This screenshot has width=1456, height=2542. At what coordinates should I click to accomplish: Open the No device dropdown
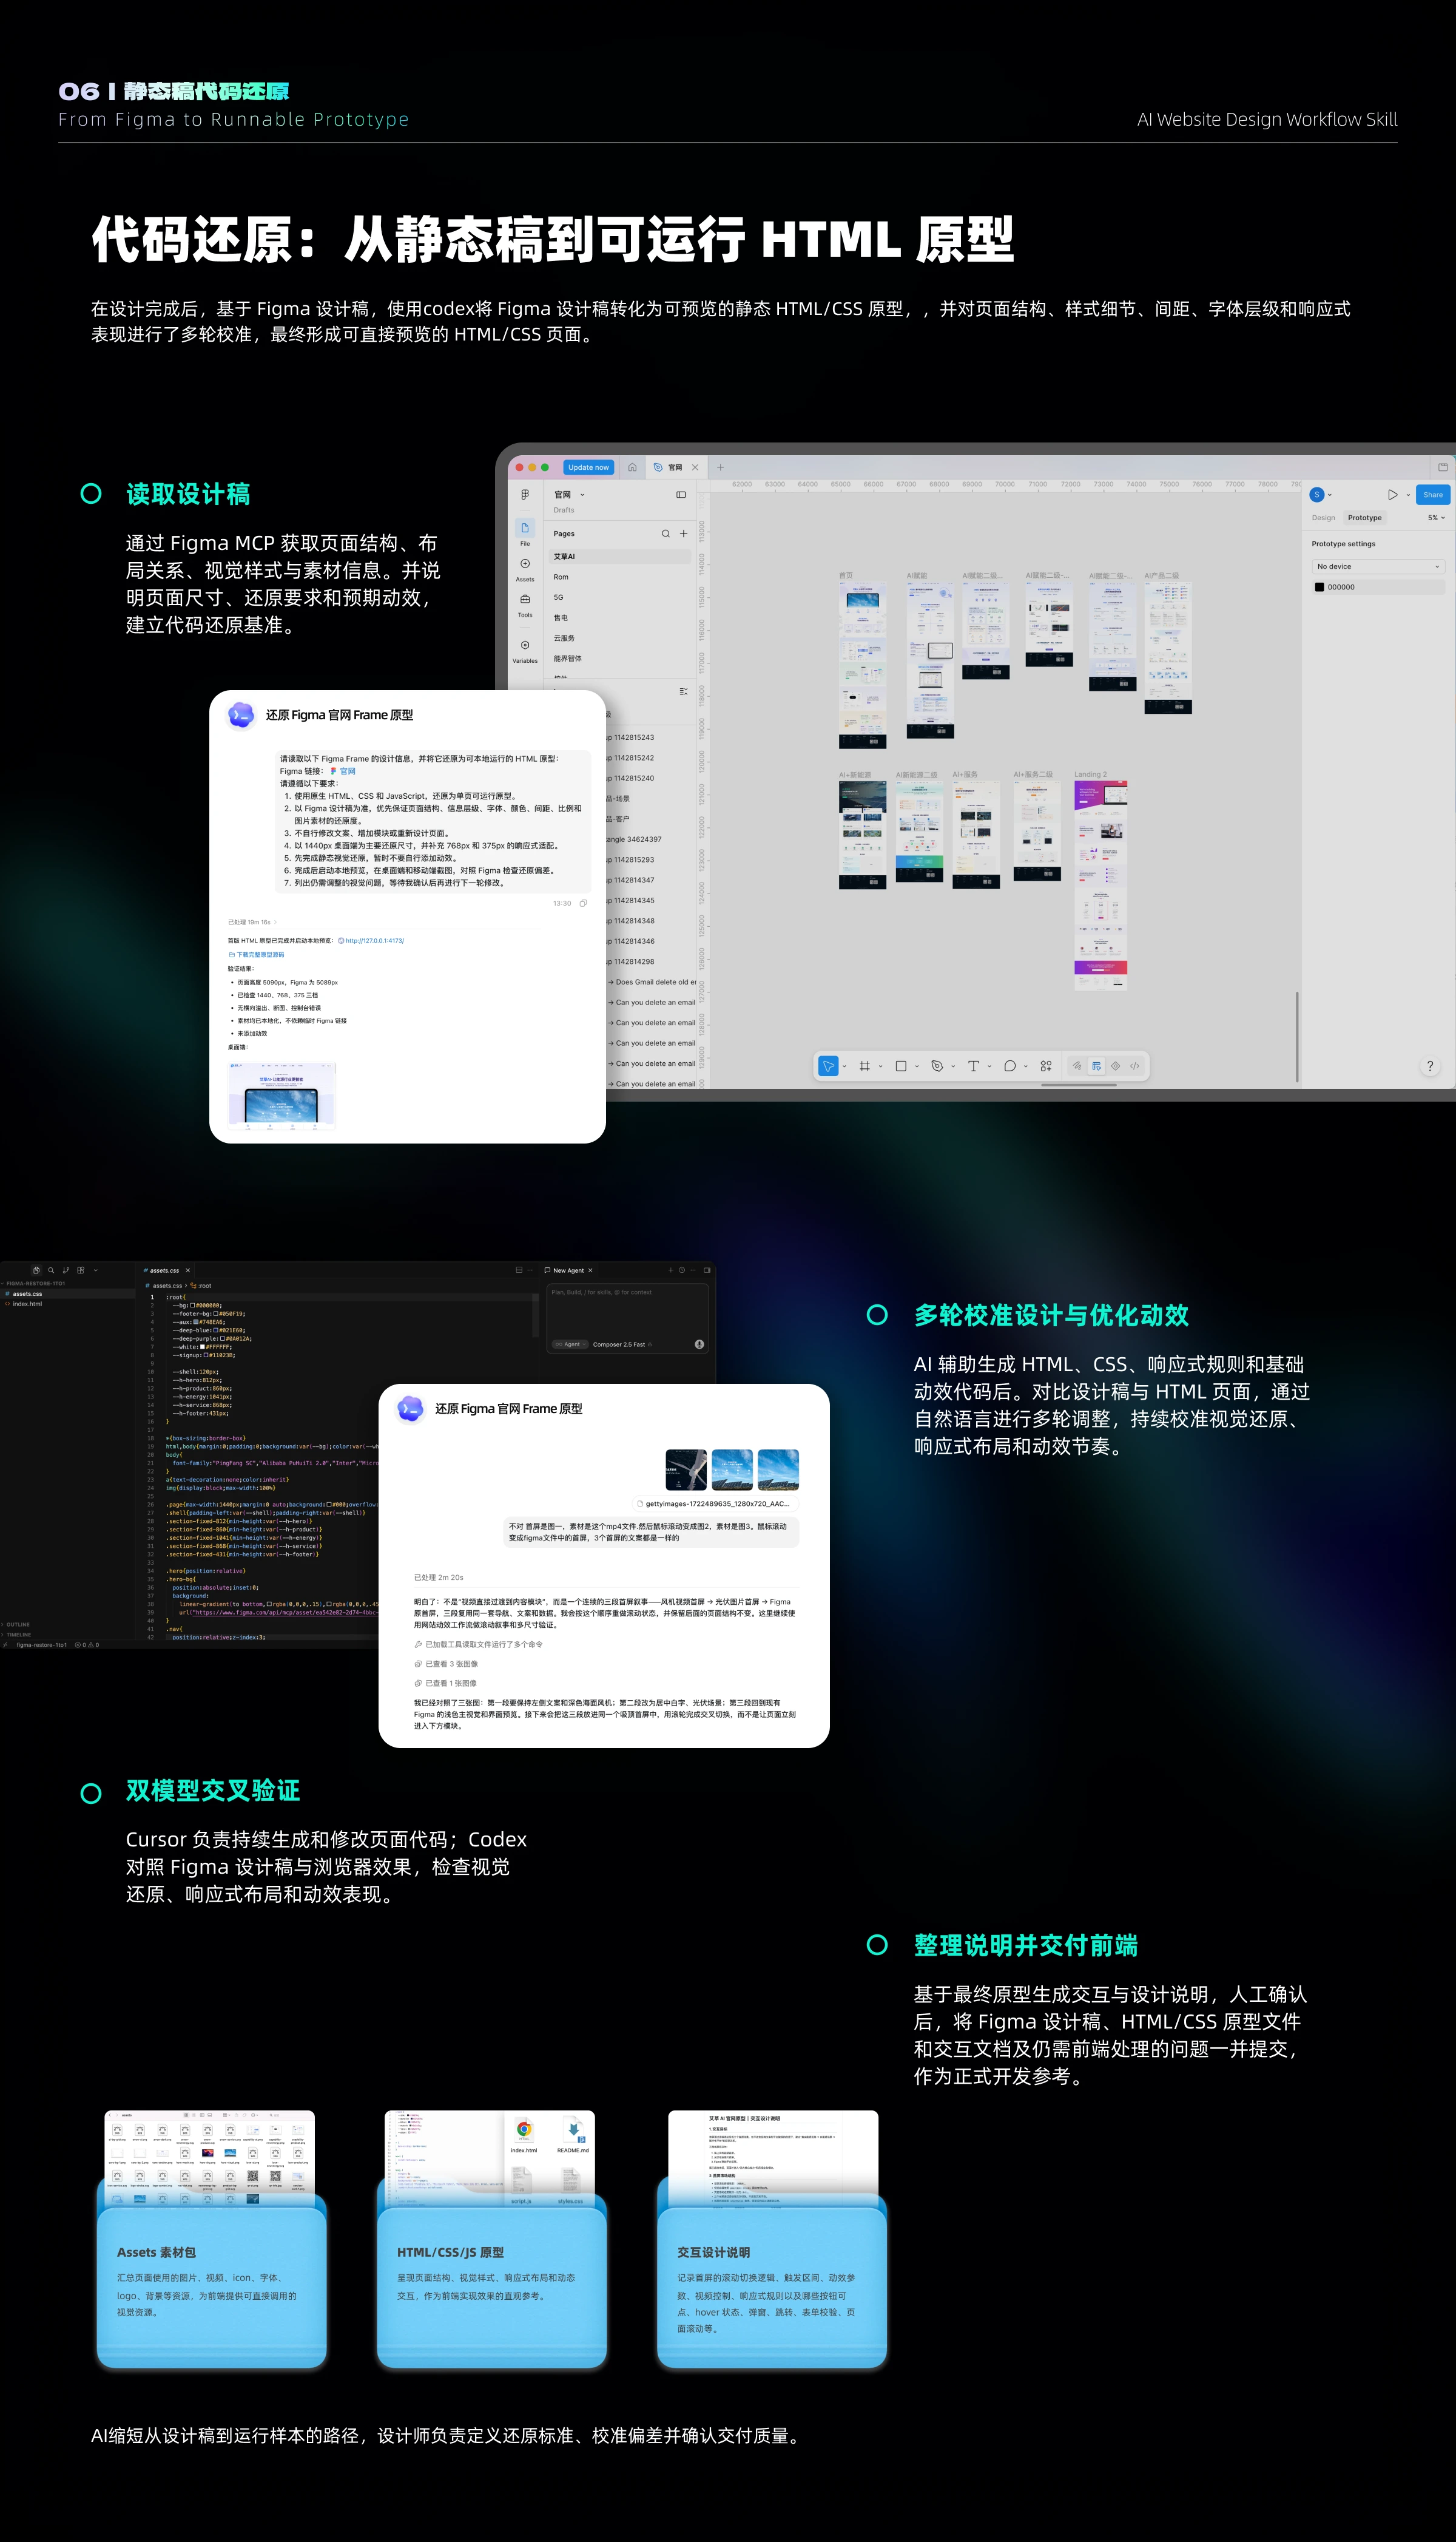(1378, 566)
